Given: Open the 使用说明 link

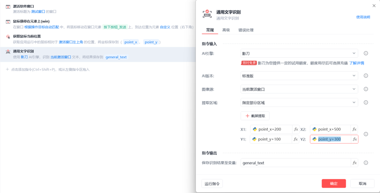Looking at the screenshot, I should click(362, 17).
